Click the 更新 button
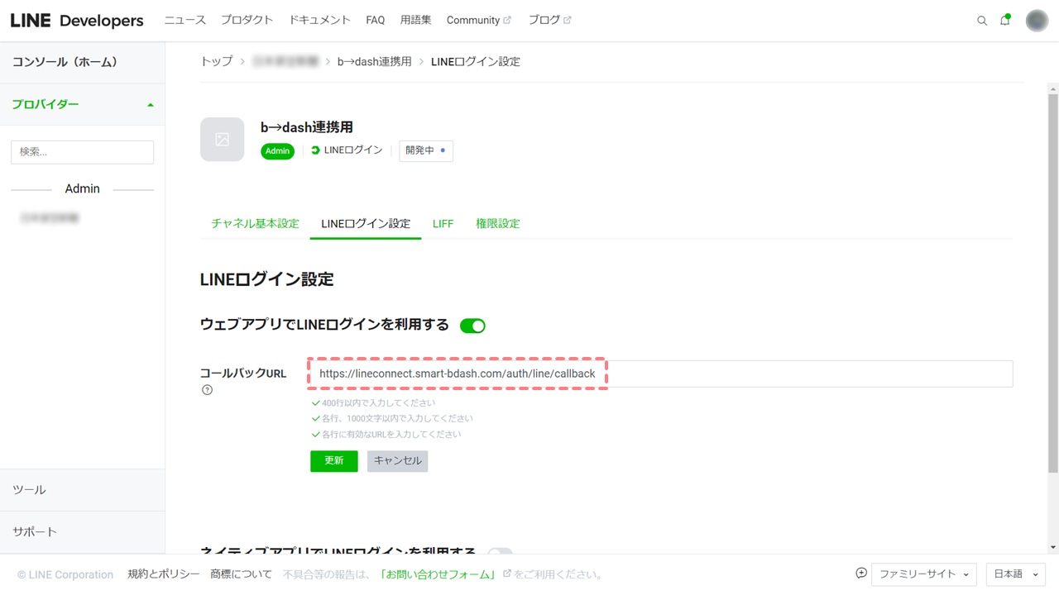Viewport: 1059px width, 595px height. (x=334, y=461)
